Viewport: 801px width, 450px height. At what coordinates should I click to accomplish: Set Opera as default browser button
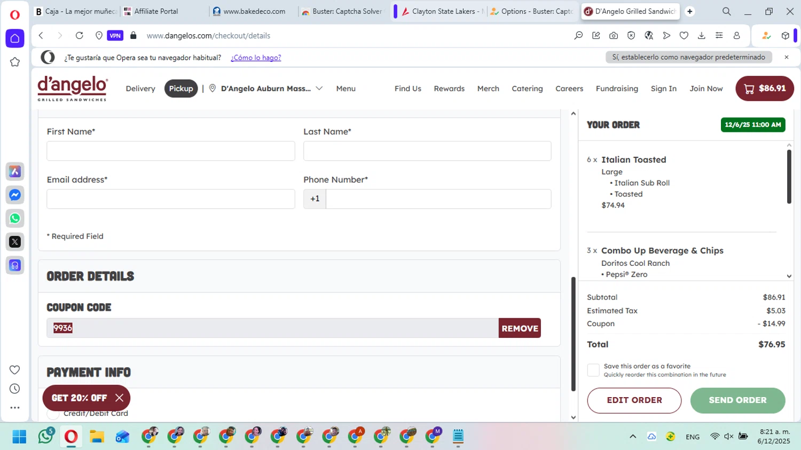(x=688, y=57)
